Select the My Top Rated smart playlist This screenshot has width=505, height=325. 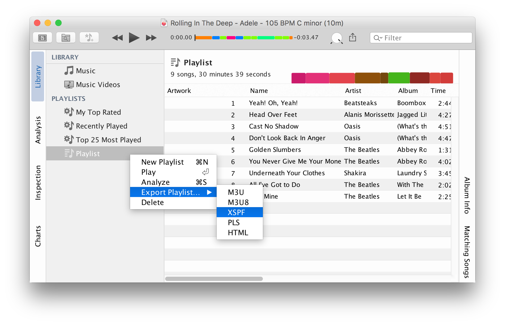coord(99,112)
